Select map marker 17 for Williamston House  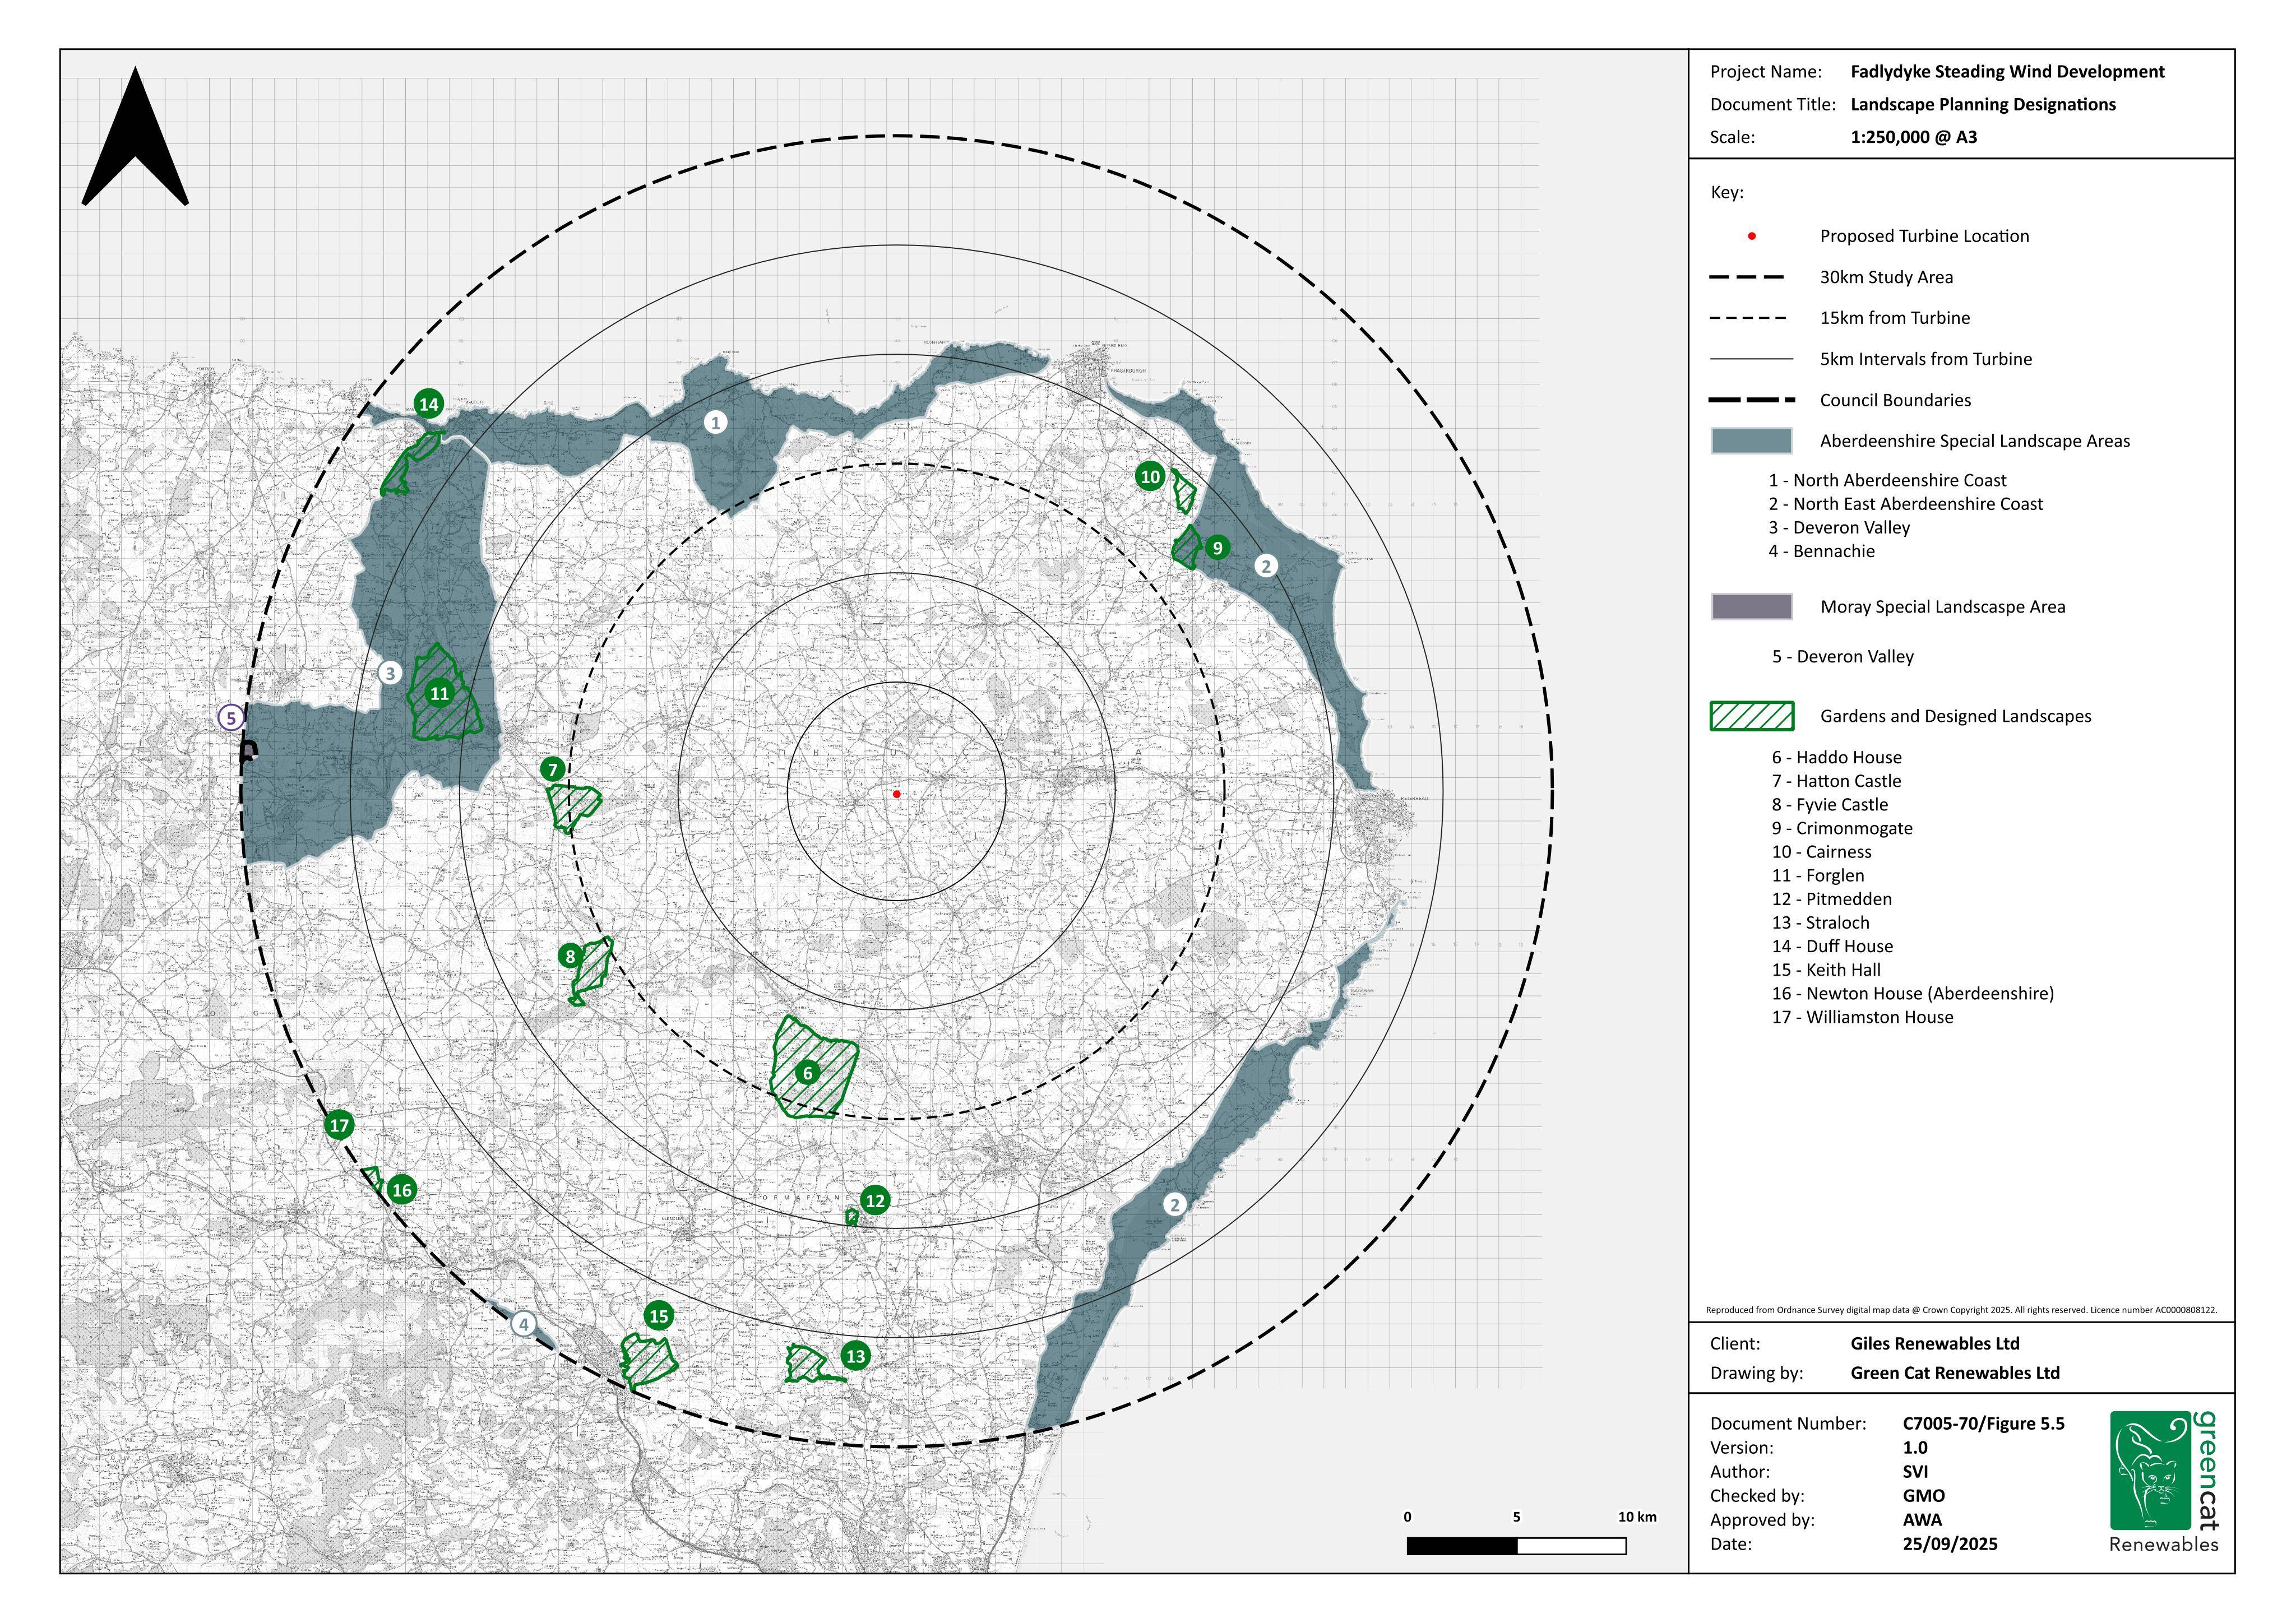coord(340,1125)
